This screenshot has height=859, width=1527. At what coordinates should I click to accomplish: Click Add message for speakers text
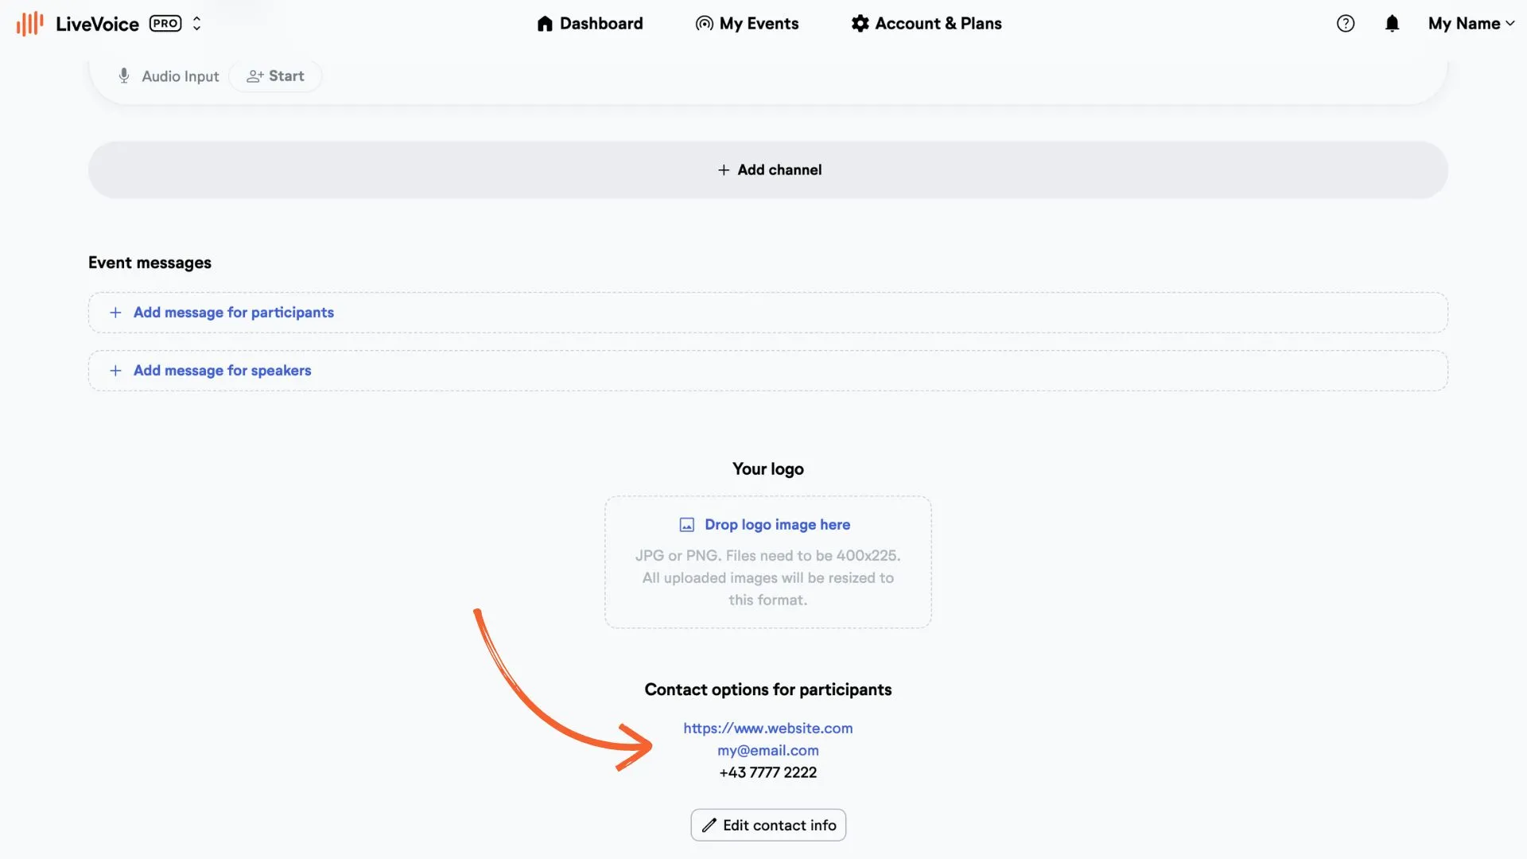(x=223, y=371)
